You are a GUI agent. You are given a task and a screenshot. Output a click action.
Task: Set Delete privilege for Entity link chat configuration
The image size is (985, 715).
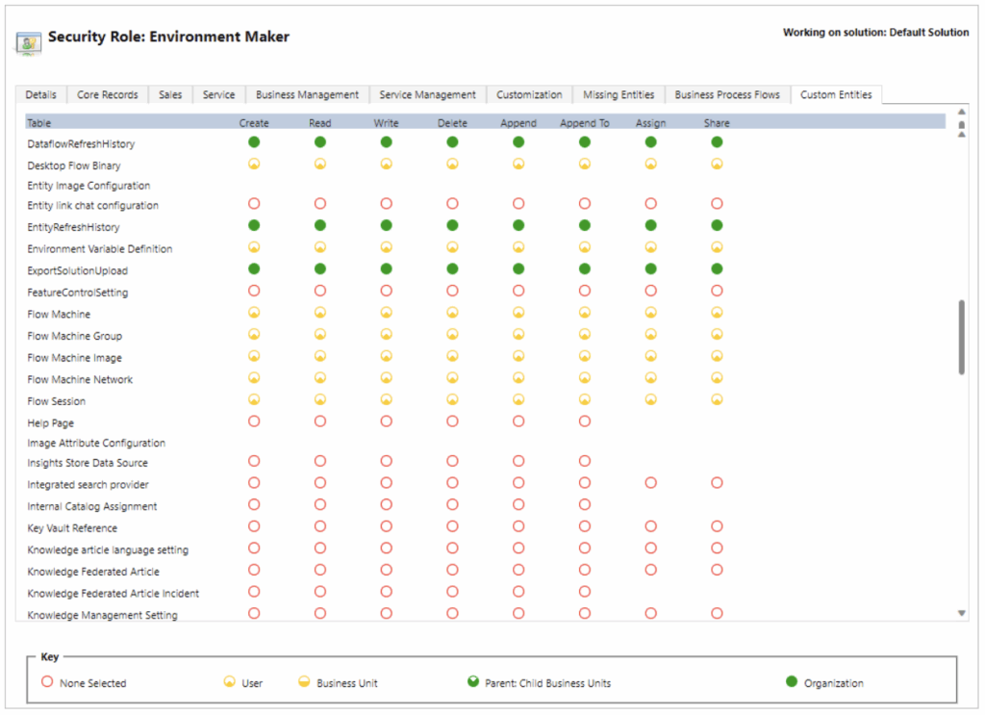point(452,204)
